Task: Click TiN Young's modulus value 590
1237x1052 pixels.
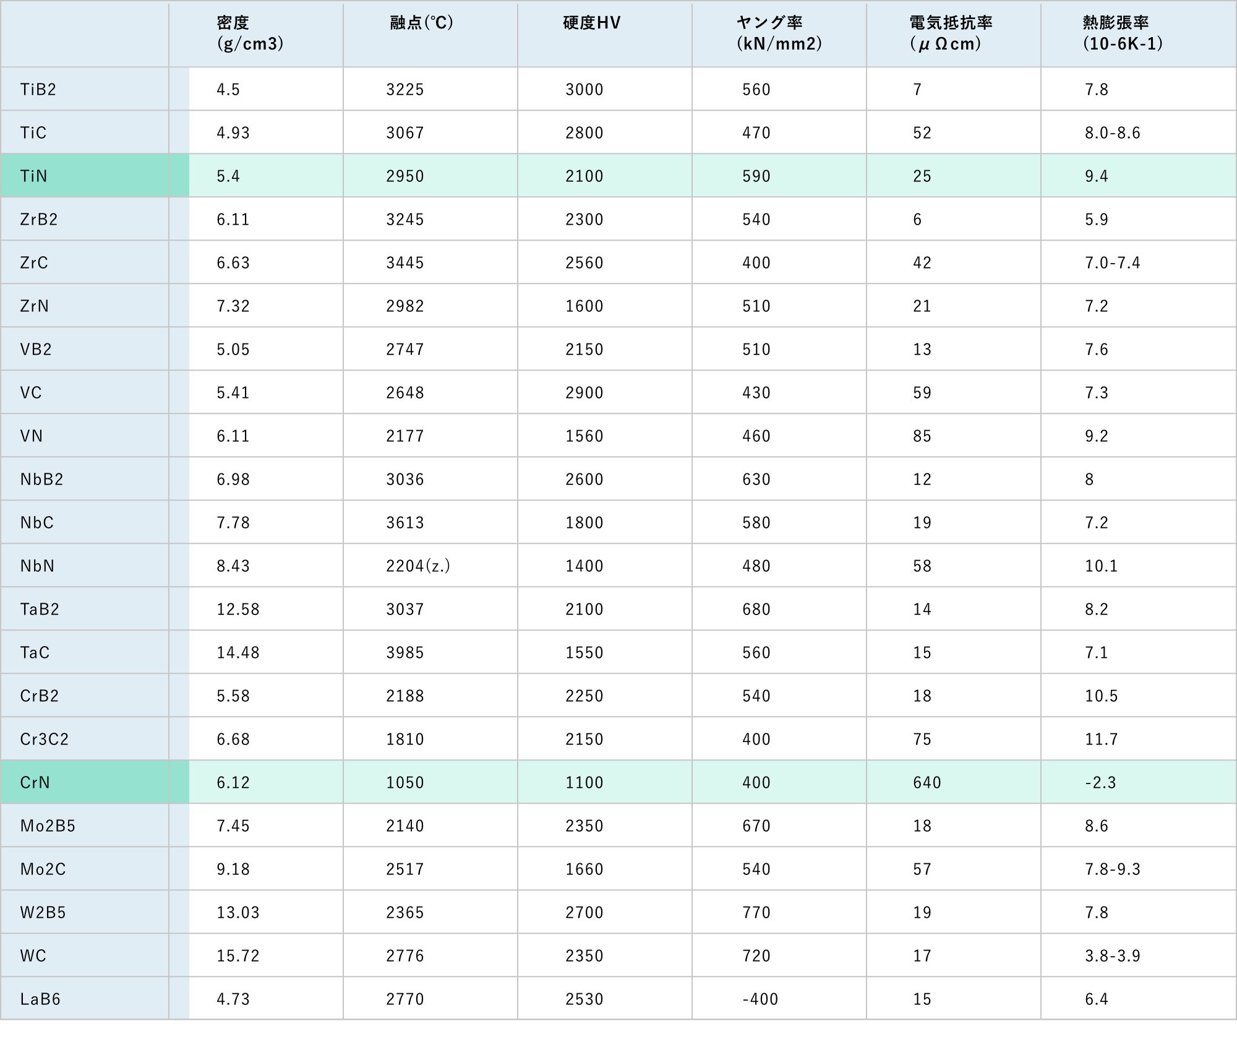Action: click(x=756, y=176)
